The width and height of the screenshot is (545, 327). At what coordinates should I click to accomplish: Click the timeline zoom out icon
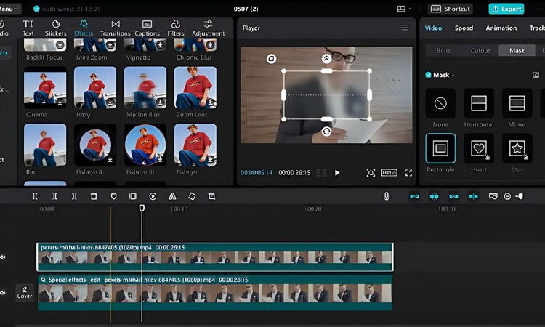click(x=507, y=196)
